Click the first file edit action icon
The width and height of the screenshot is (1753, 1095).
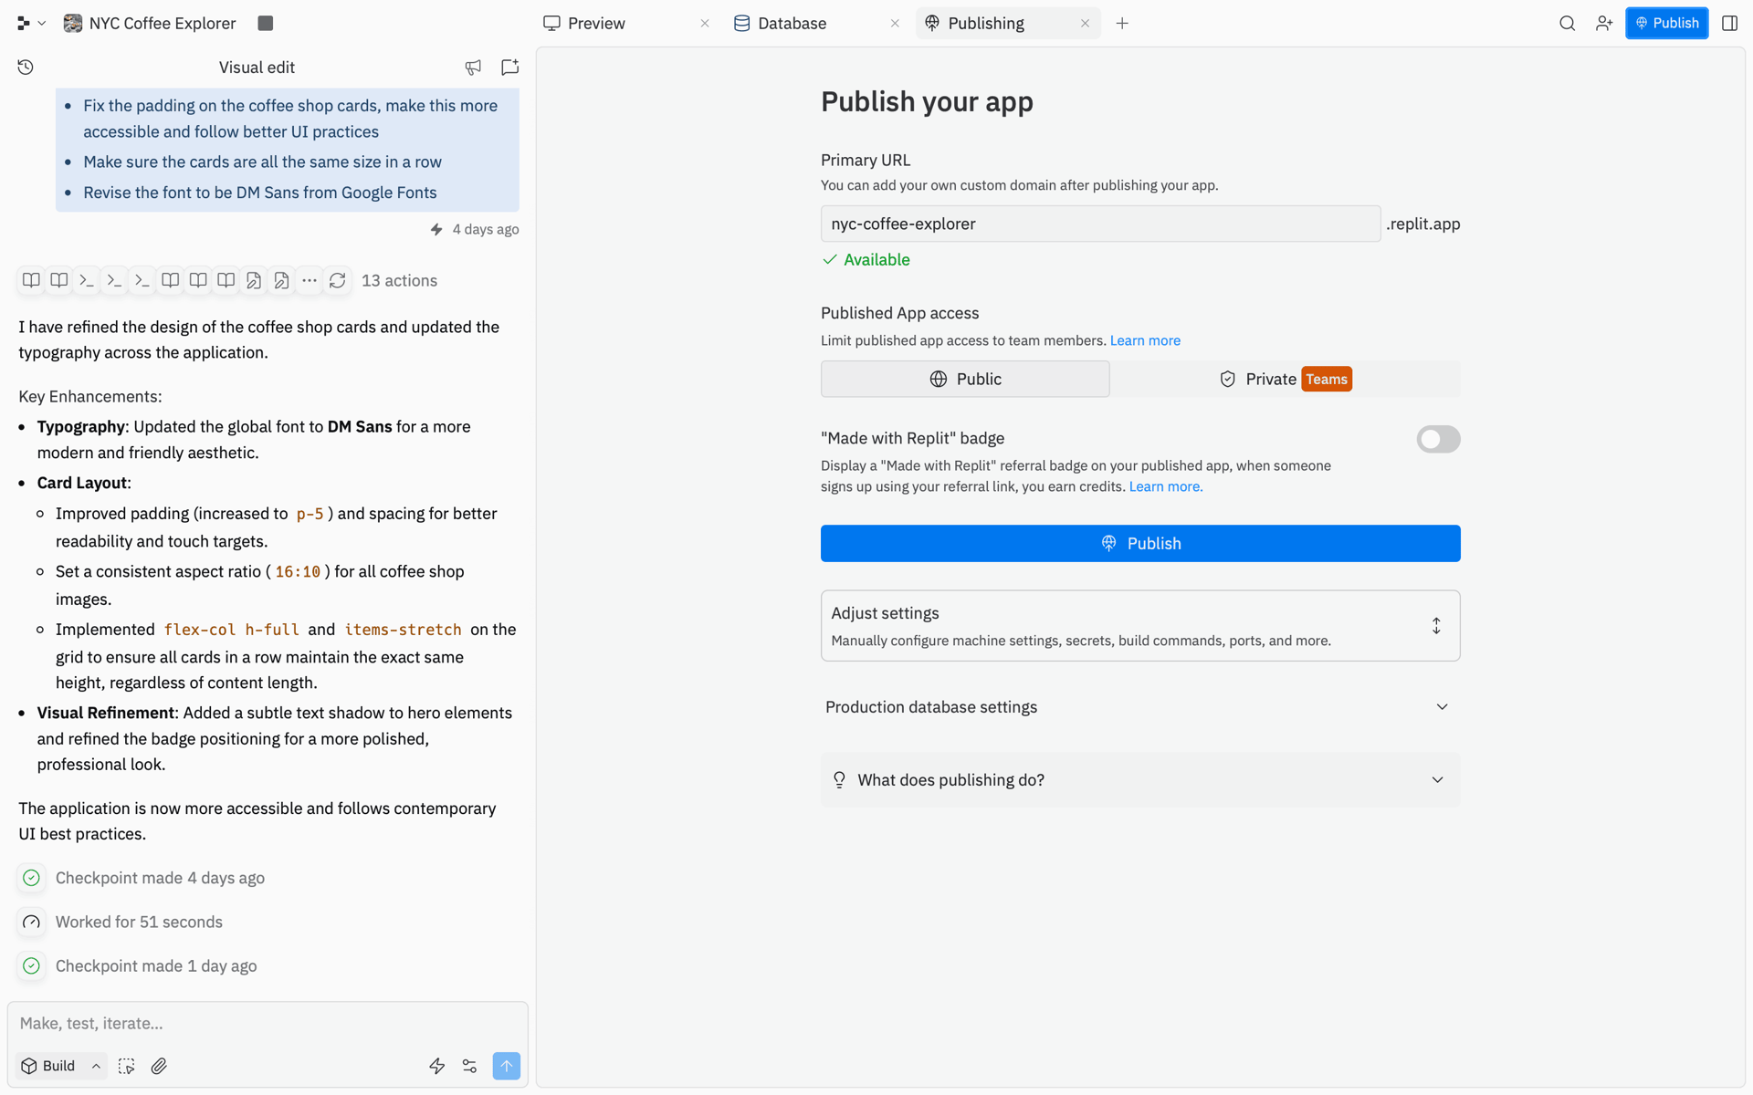tap(254, 280)
